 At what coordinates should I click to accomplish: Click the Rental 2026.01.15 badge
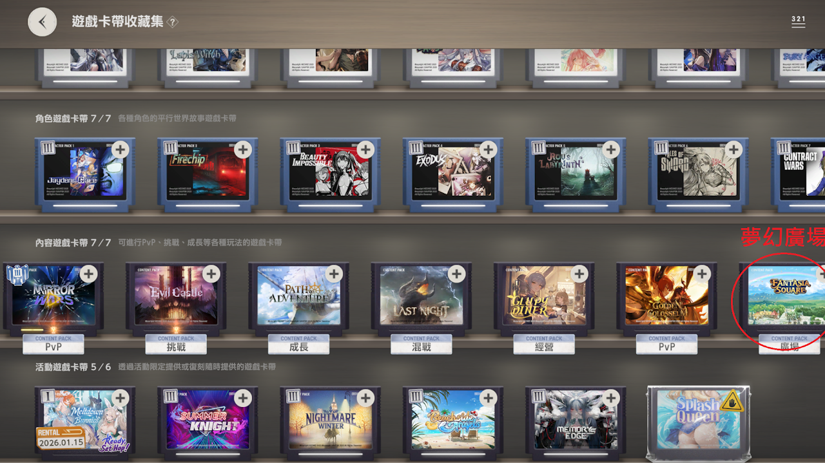click(60, 437)
